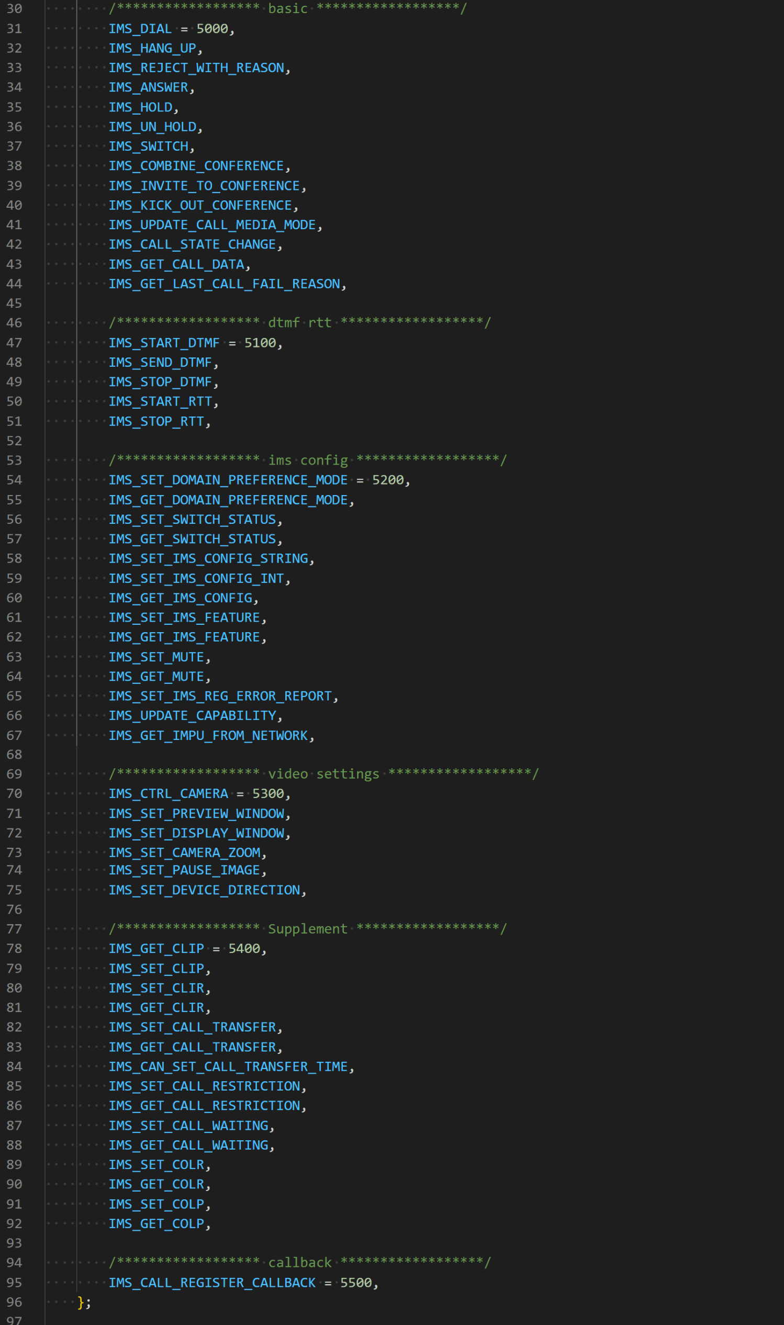The width and height of the screenshot is (784, 1325).
Task: Click the value 5200 on line 54
Action: click(x=388, y=480)
